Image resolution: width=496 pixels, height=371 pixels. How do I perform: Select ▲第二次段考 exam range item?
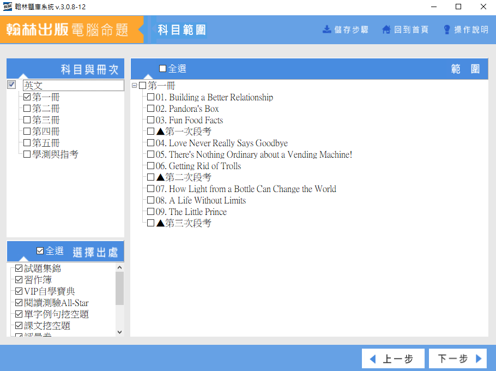tap(184, 177)
